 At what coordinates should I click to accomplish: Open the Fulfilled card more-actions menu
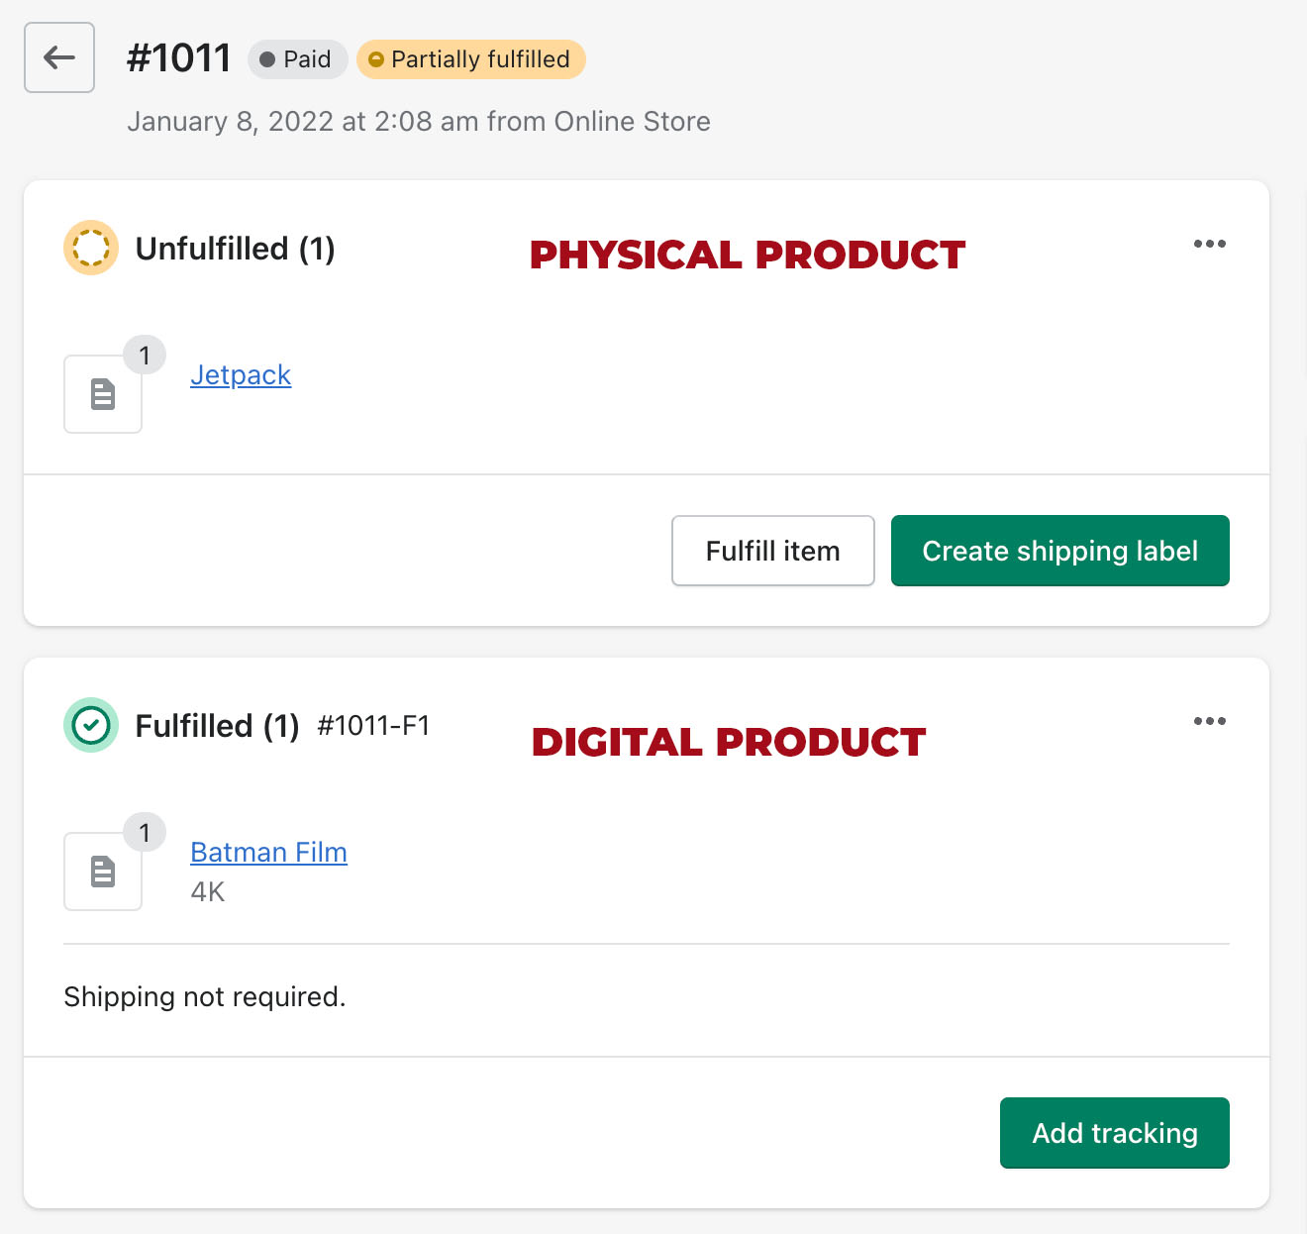click(1209, 721)
